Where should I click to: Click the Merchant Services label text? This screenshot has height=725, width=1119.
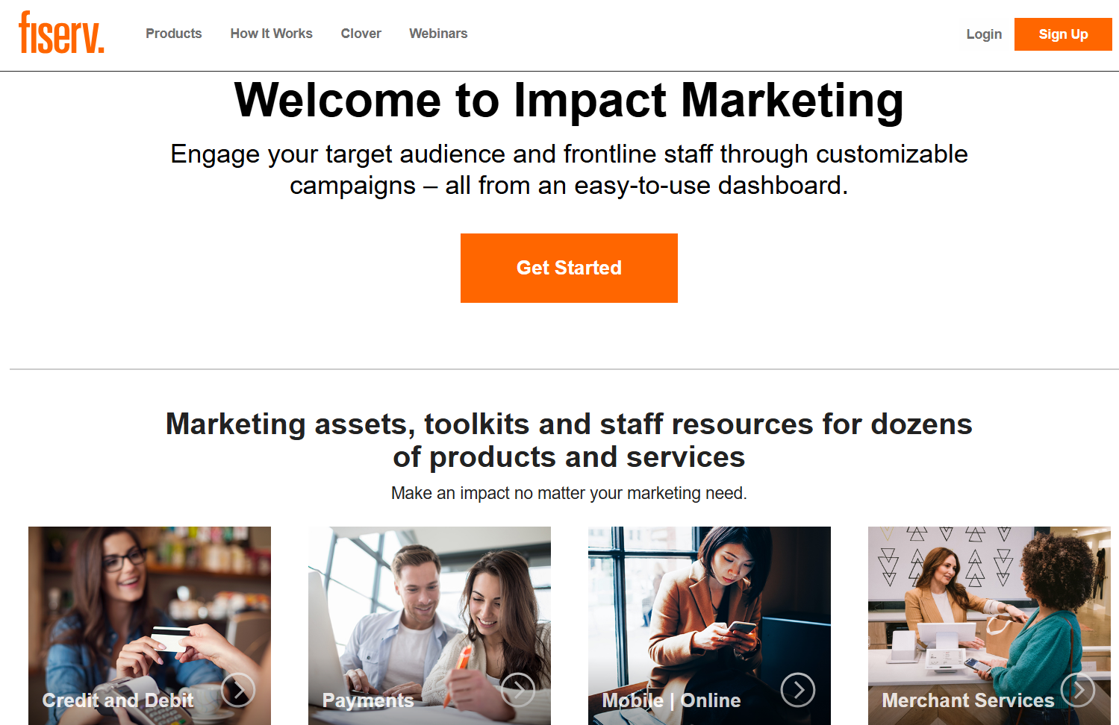pyautogui.click(x=968, y=700)
